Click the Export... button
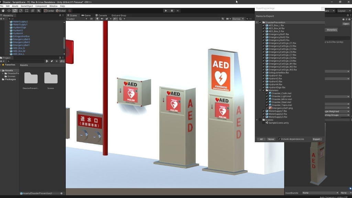352x198 pixels. point(317,139)
